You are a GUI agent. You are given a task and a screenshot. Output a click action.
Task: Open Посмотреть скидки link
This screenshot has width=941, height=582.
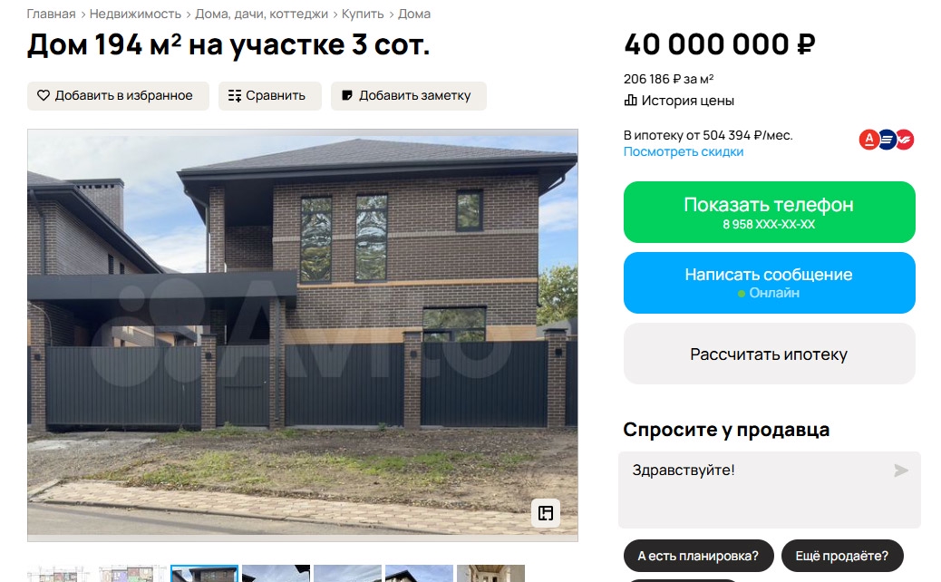click(x=683, y=151)
